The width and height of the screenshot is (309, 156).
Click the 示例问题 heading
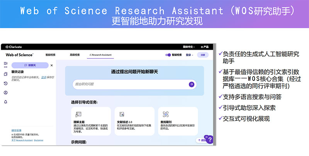pos(79,142)
